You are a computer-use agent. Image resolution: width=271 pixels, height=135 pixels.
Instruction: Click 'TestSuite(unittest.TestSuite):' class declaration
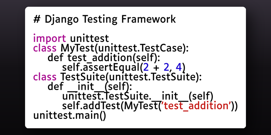click(131, 77)
